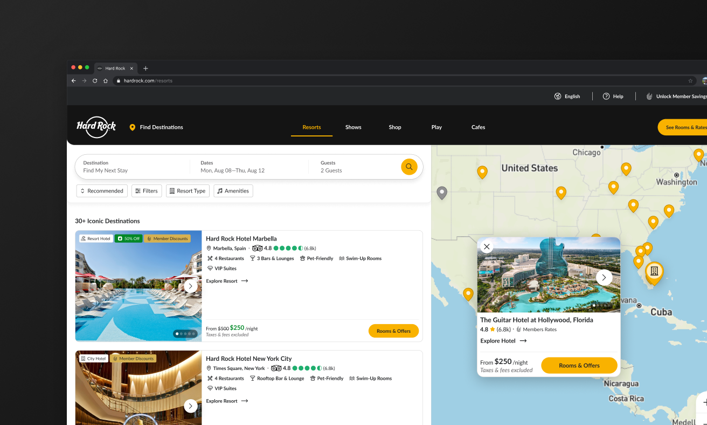707x425 pixels.
Task: Open a new browser tab with the plus
Action: pyautogui.click(x=145, y=68)
